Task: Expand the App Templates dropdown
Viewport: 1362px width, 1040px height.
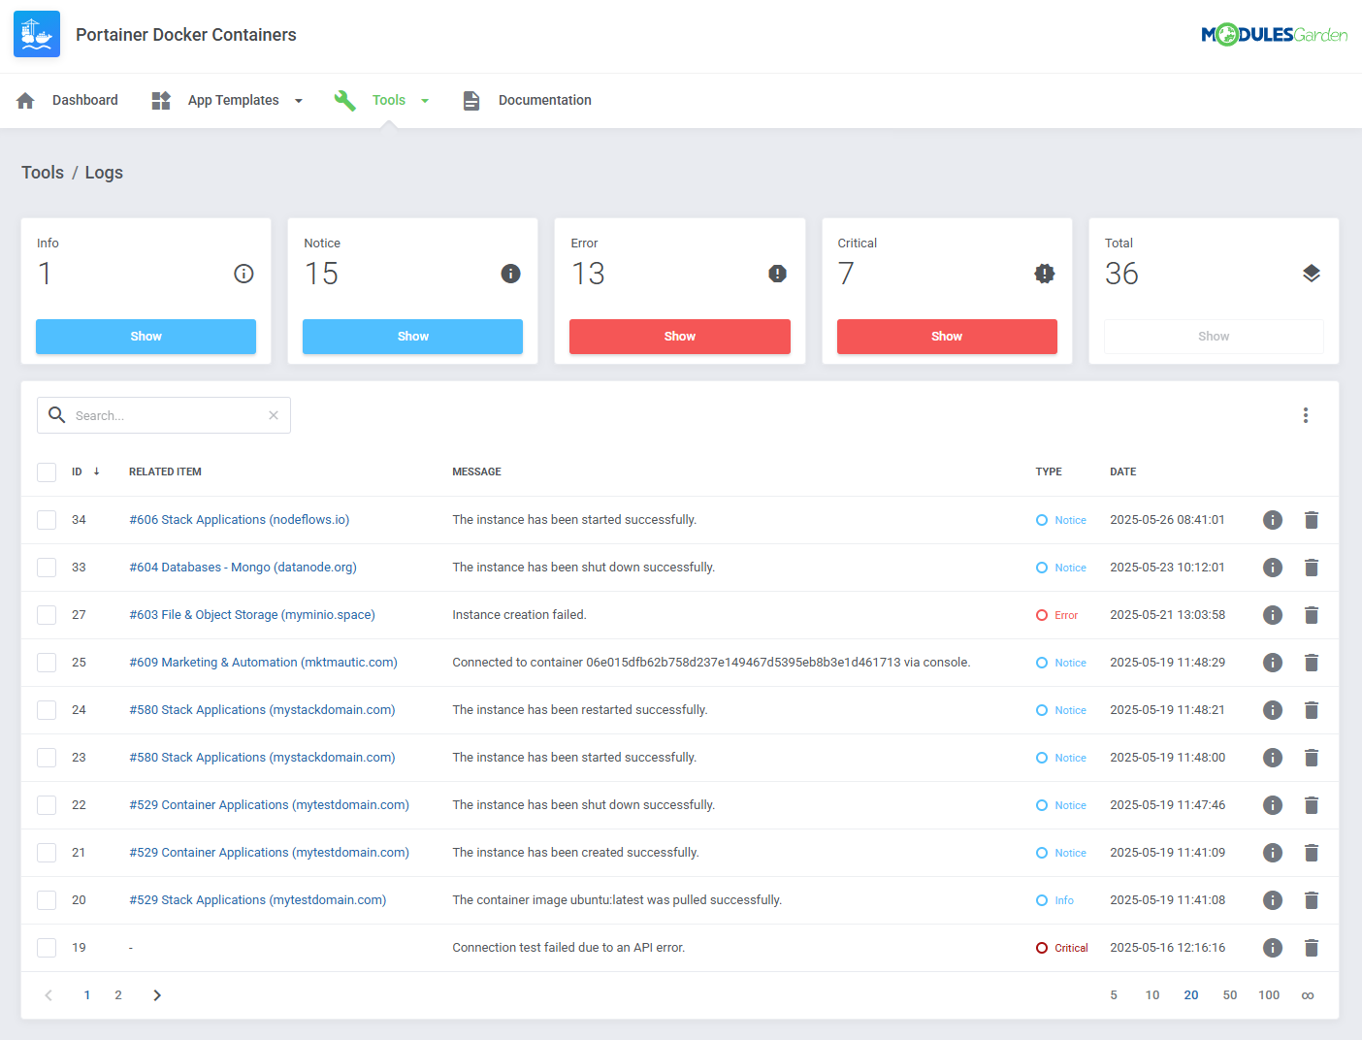Action: [298, 100]
